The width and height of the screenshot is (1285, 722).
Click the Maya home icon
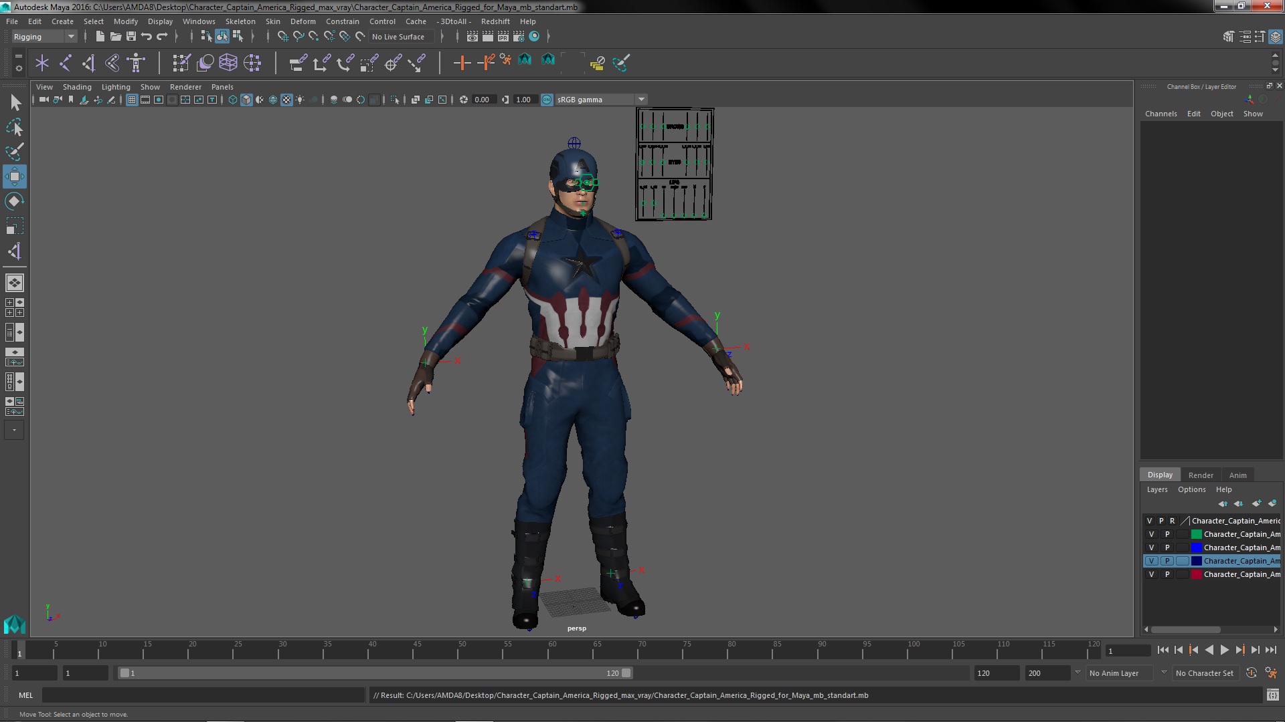coord(15,624)
